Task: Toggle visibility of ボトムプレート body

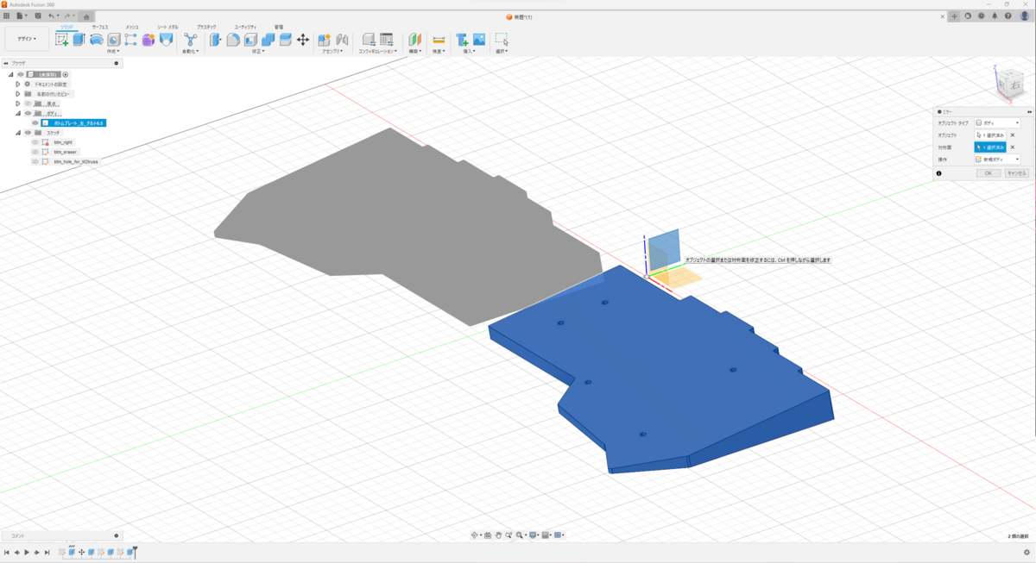Action: pyautogui.click(x=35, y=122)
